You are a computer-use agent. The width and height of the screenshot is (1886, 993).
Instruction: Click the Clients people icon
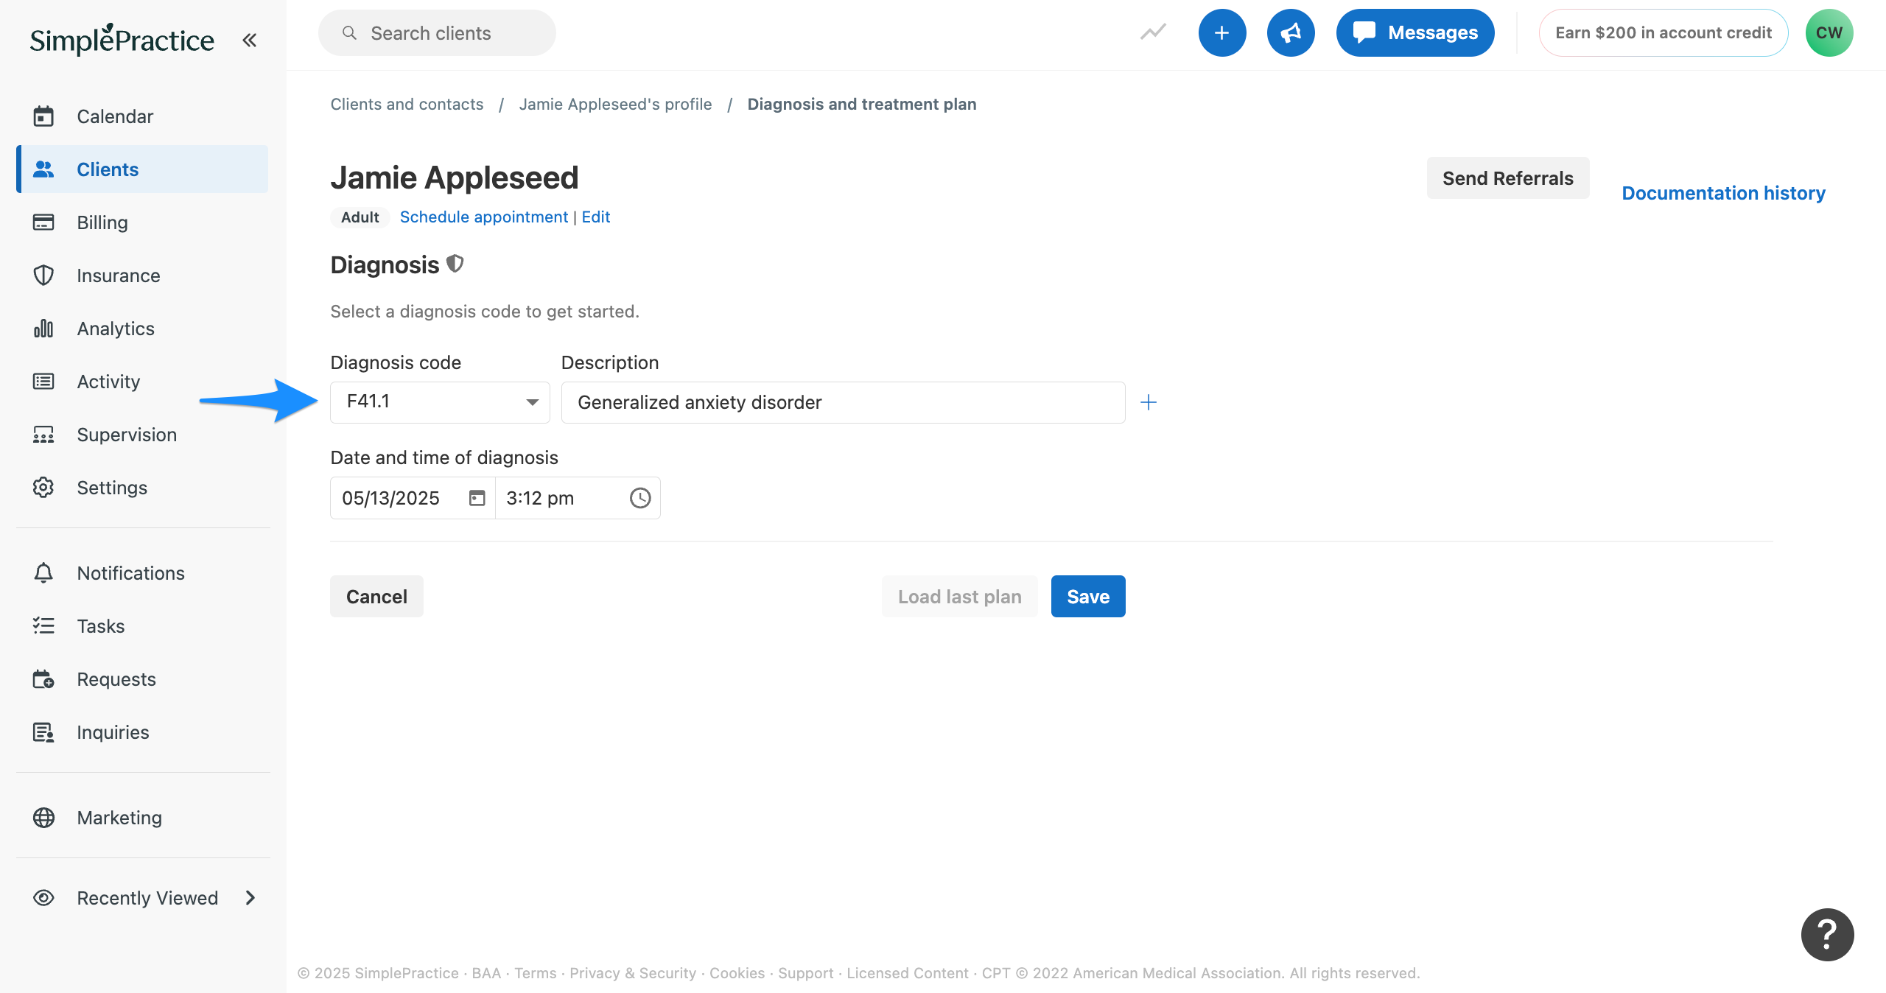click(43, 169)
